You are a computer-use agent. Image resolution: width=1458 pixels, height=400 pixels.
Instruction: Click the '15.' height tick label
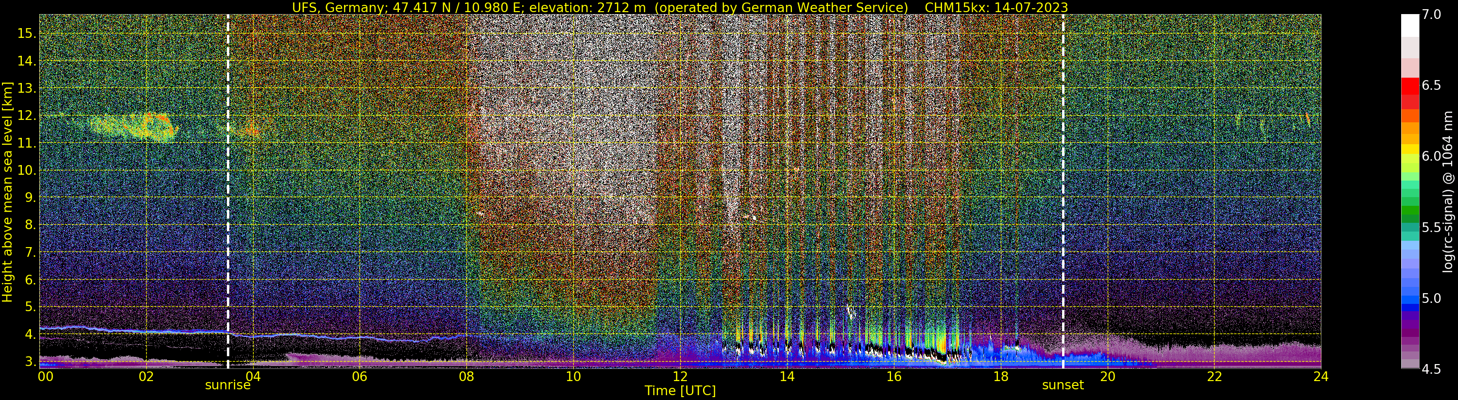27,33
